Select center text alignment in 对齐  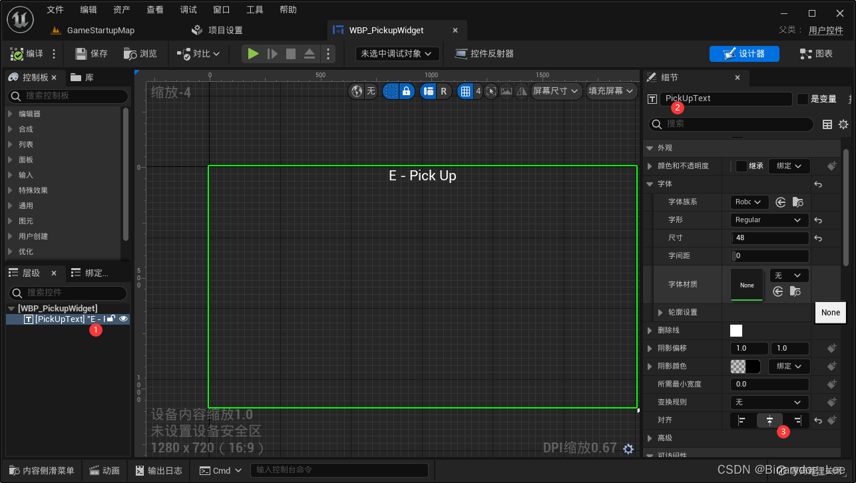pos(769,420)
